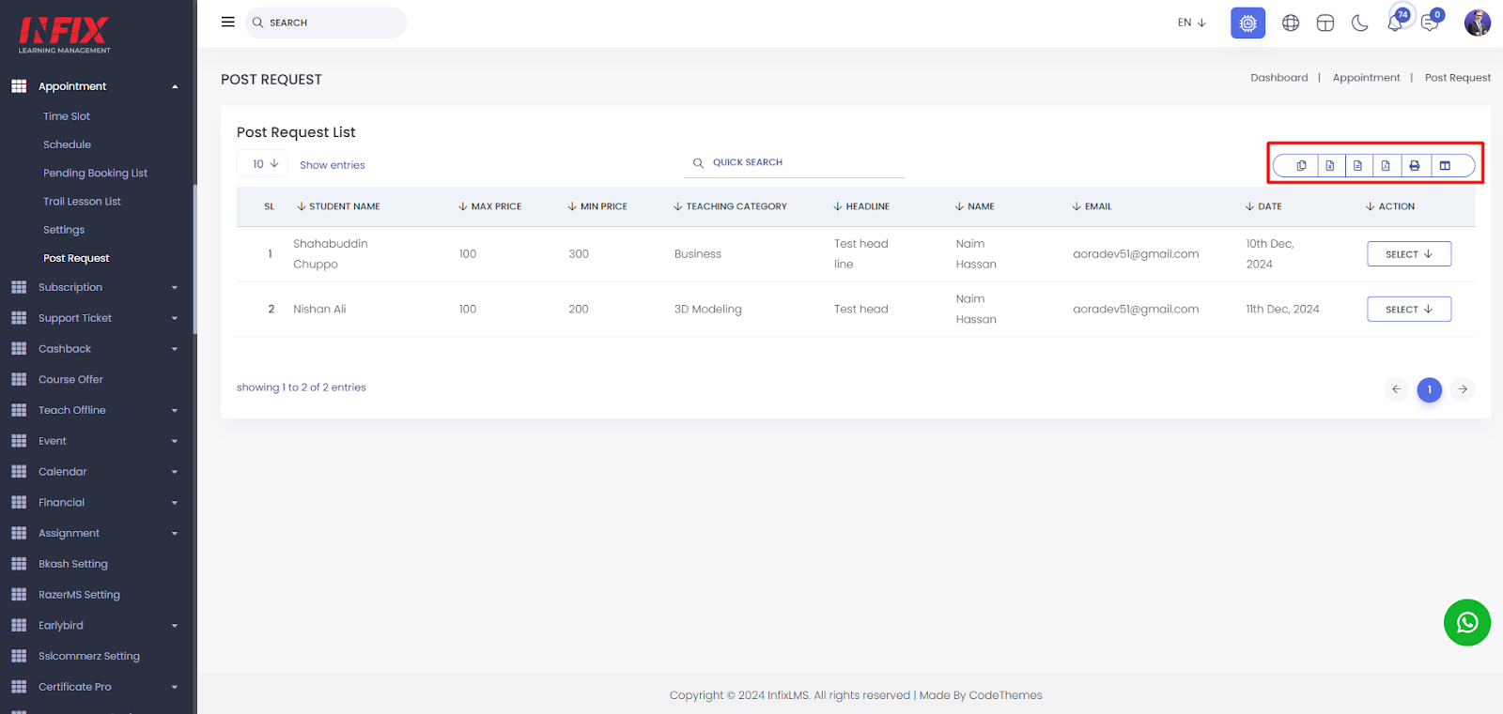Sort table by ACTION column

1390,206
